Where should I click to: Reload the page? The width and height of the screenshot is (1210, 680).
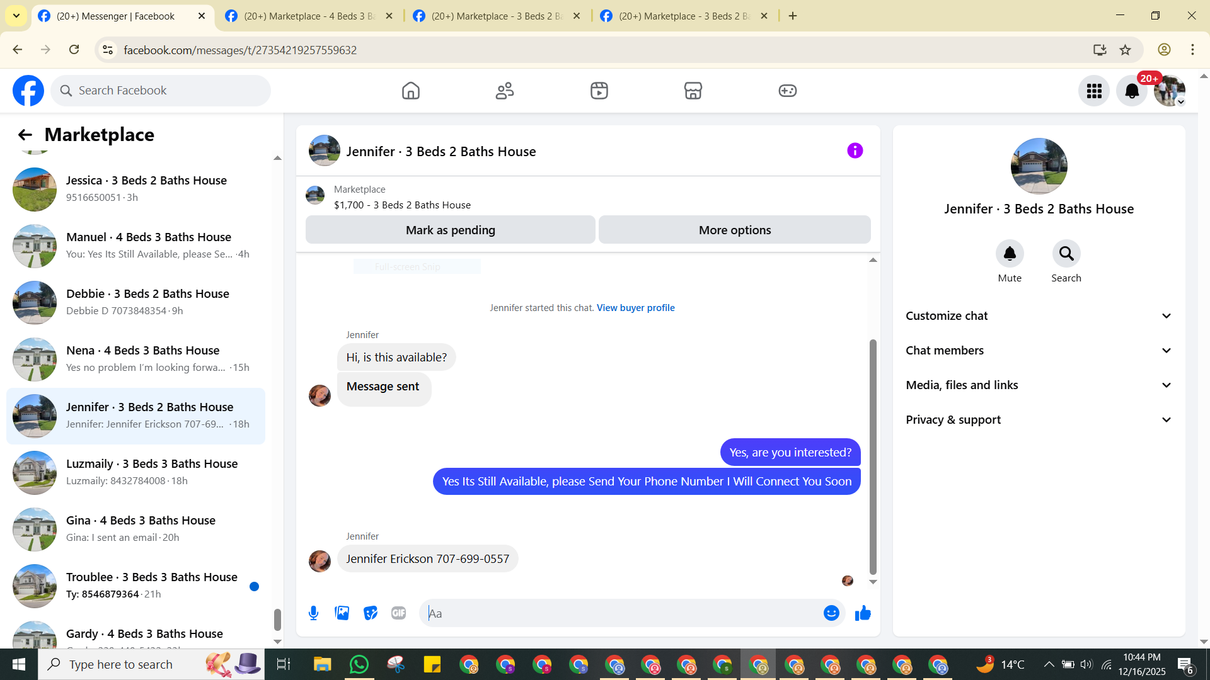74,50
